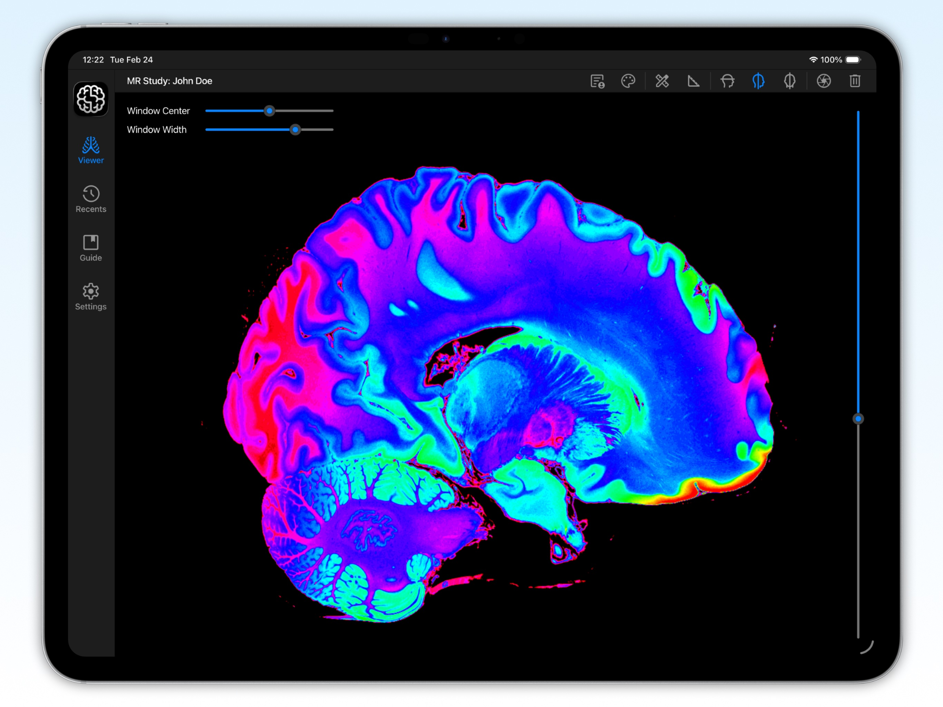Check the battery indicator in status bar
The image size is (943, 707).
point(853,60)
